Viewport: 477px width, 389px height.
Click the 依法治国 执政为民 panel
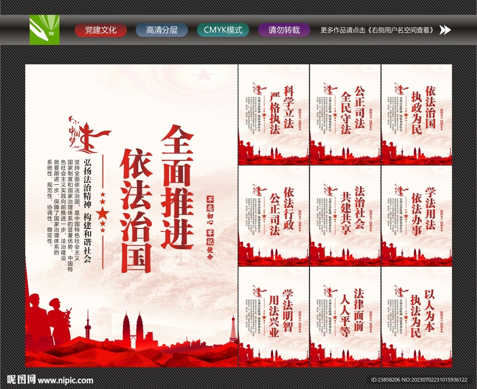[x=416, y=116]
